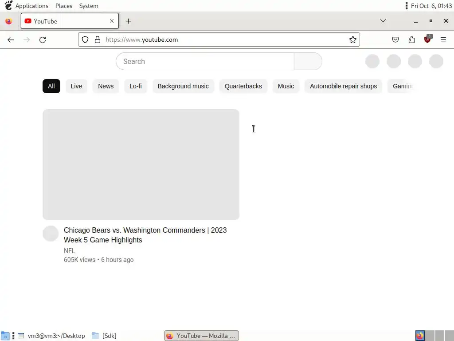Click the Firefox icon in the bottom-right panel tray
The image size is (454, 341).
pos(420,336)
